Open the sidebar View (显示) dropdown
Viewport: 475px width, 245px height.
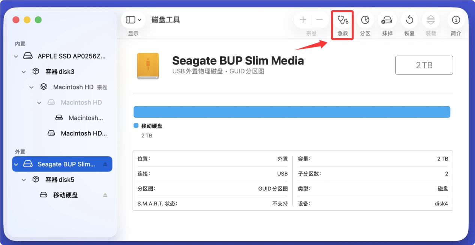tap(134, 20)
